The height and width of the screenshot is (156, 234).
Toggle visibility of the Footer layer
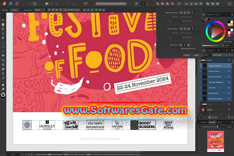pyautogui.click(x=229, y=60)
